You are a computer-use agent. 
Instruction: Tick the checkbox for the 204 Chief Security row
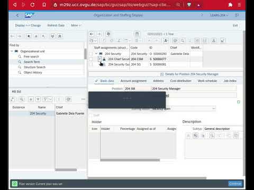coord(91,59)
